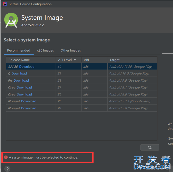Switch to the Recommended tab
173x172 pixels.
point(19,51)
